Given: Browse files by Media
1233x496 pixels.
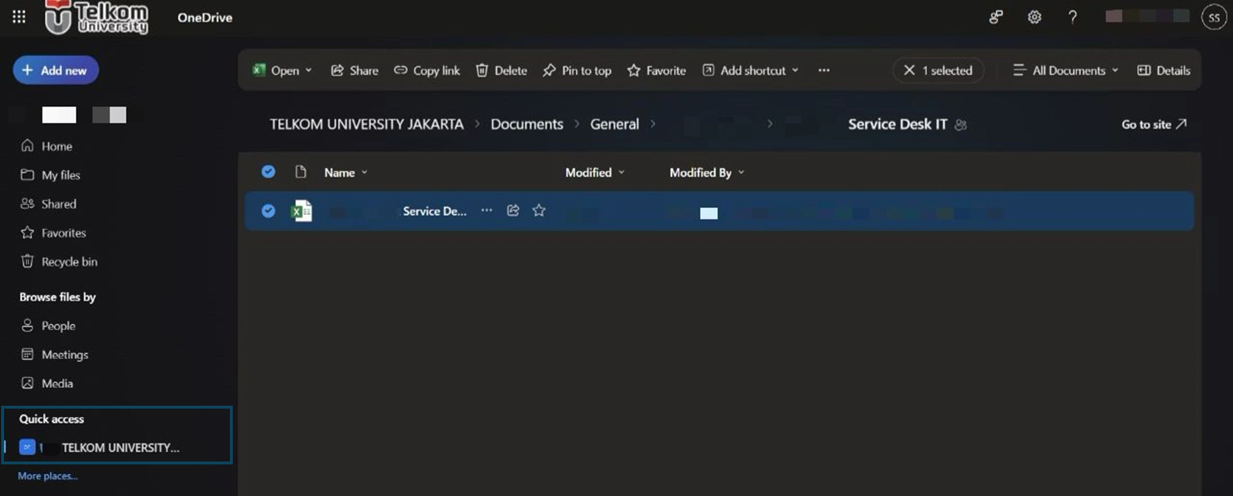Looking at the screenshot, I should pyautogui.click(x=47, y=383).
